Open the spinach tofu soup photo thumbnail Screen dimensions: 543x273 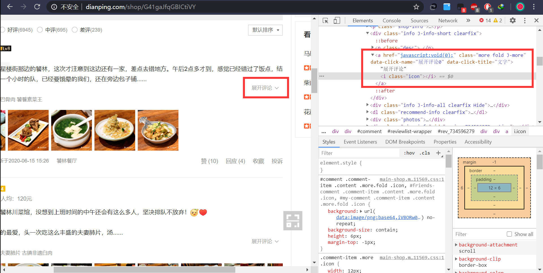[x=72, y=130]
